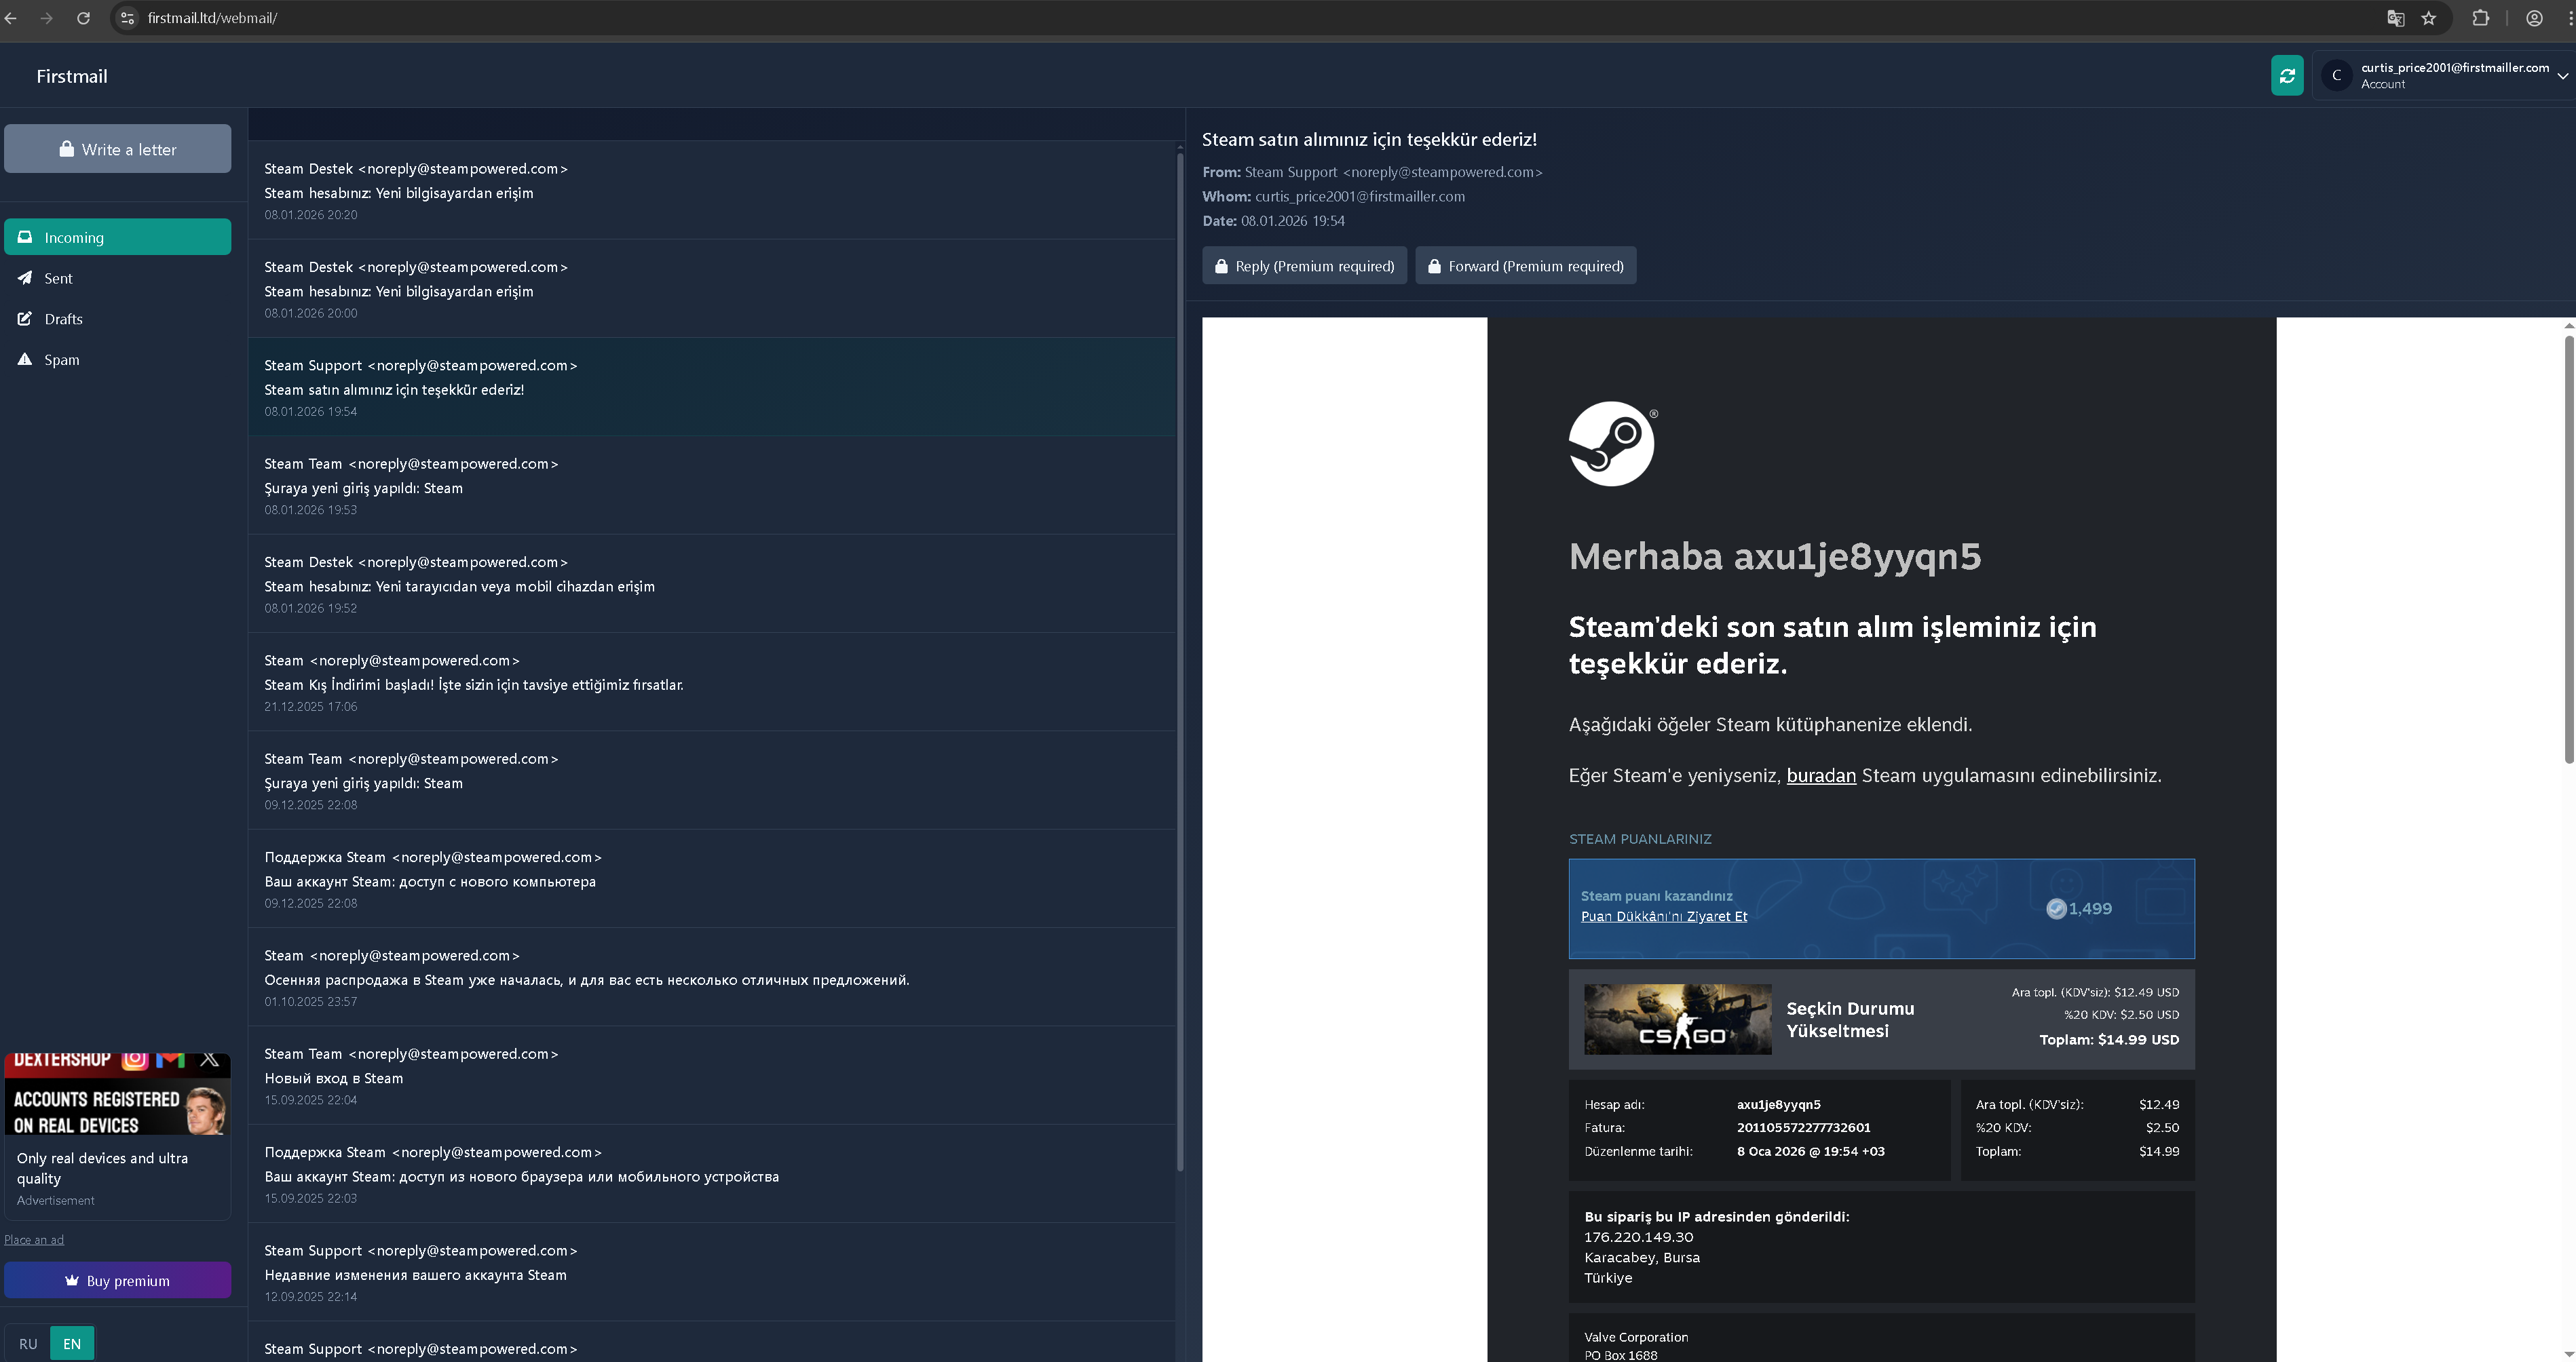Click the invoice date '8 Oca 2026 @ 19:54 +03'

tap(1810, 1151)
